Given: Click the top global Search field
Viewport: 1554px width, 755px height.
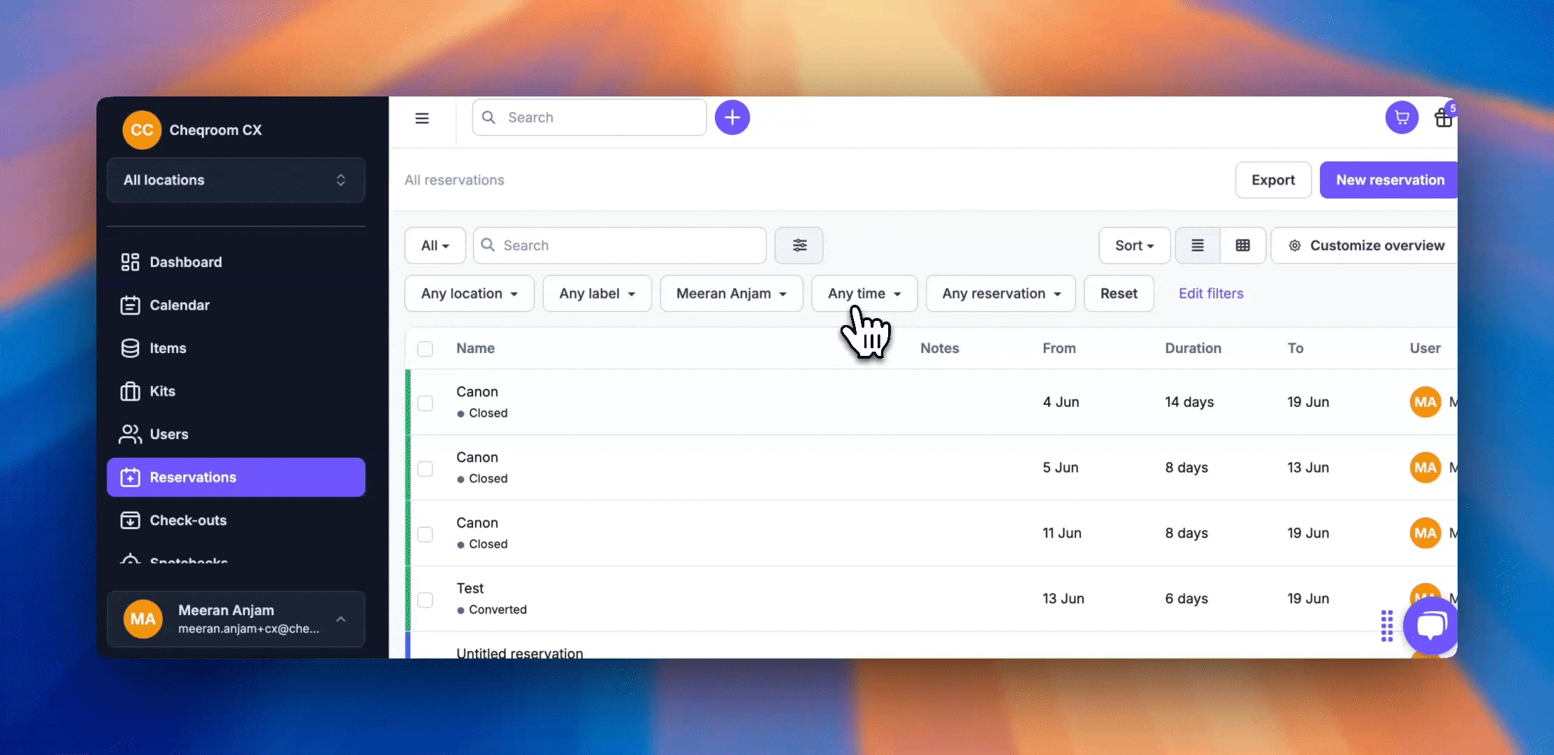Looking at the screenshot, I should coord(589,117).
